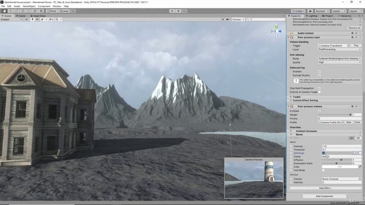Switch to the Game tab

(x=21, y=16)
